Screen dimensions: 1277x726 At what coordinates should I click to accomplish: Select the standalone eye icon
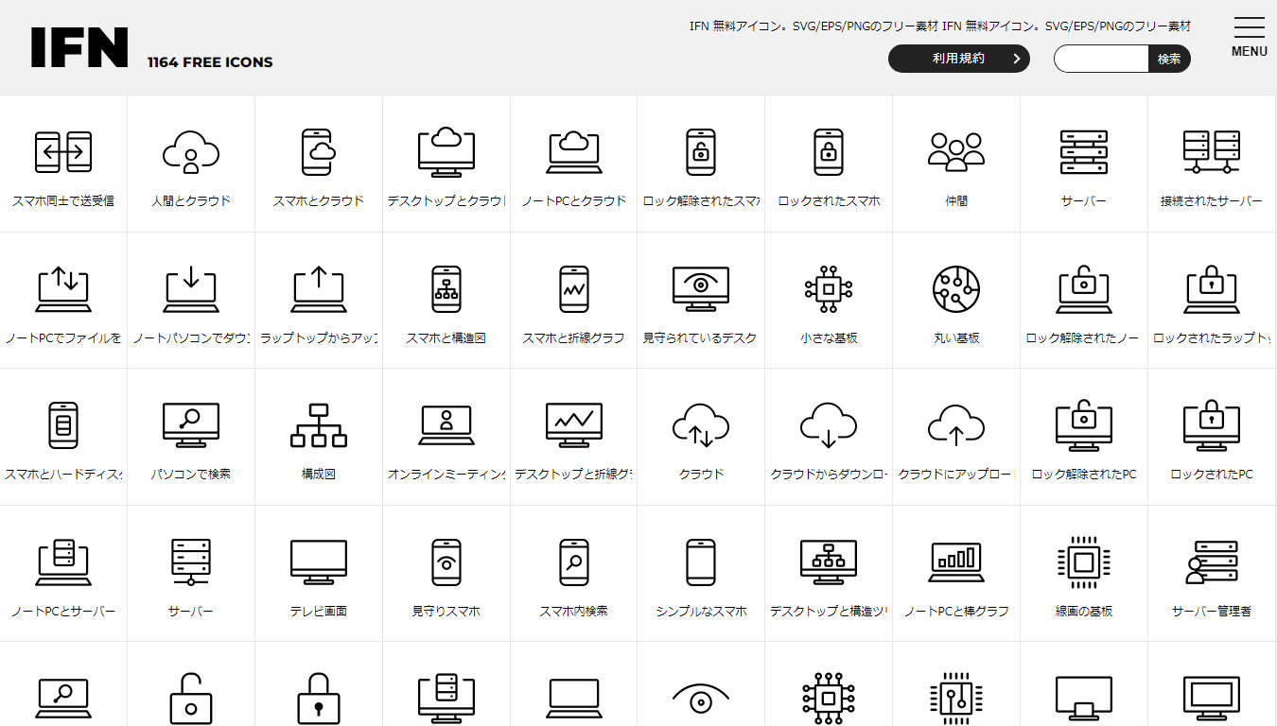(x=701, y=700)
